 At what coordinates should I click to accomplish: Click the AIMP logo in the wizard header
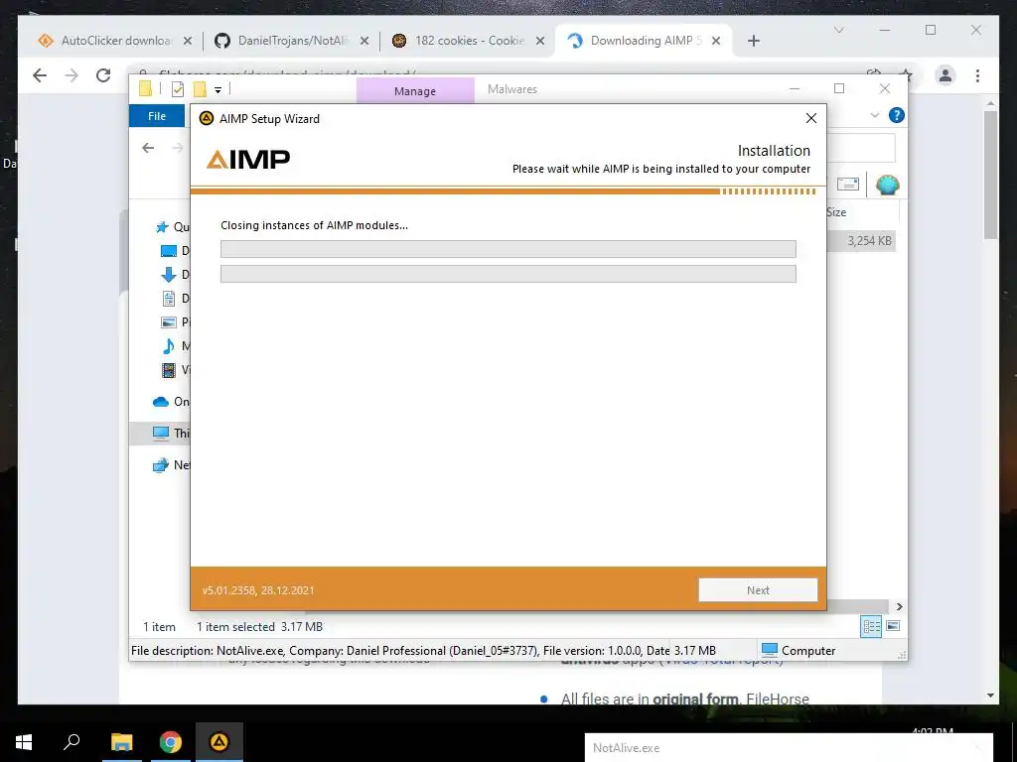247,159
